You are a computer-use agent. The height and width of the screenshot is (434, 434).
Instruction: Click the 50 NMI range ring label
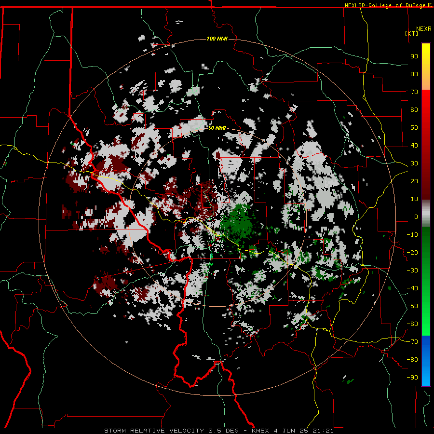tap(217, 128)
